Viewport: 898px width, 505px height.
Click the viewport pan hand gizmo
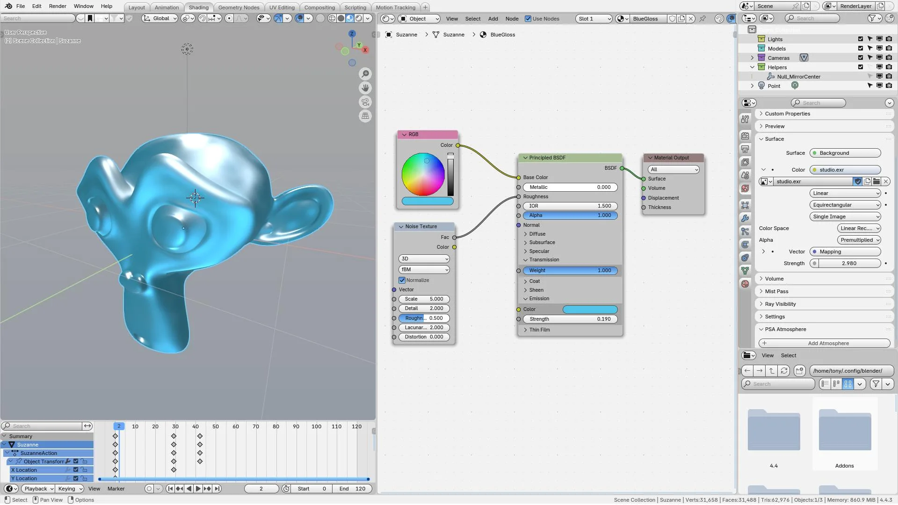point(365,88)
